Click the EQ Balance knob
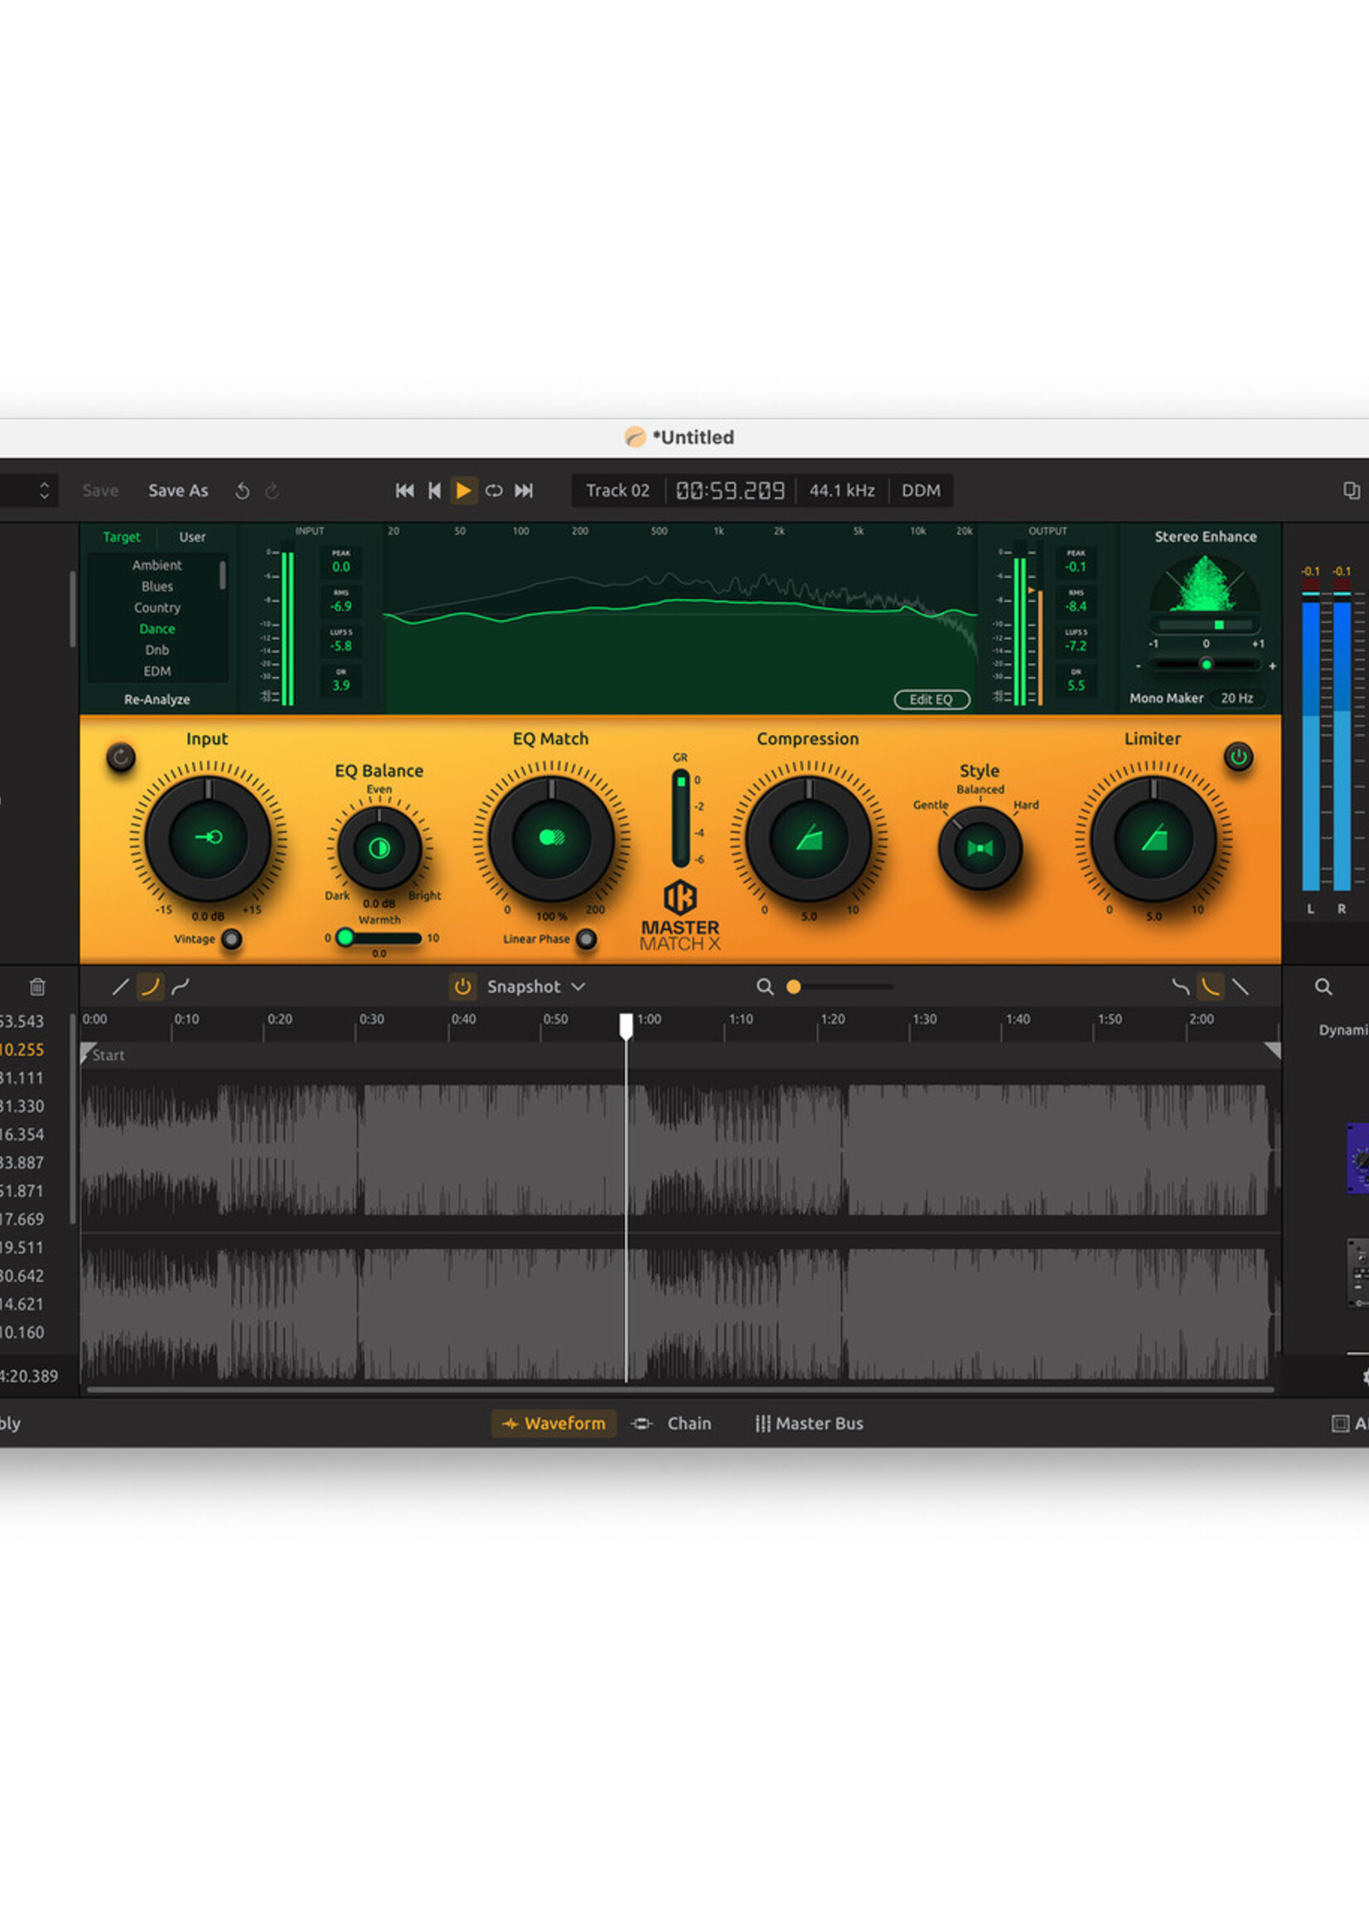The image size is (1369, 1917). [380, 848]
